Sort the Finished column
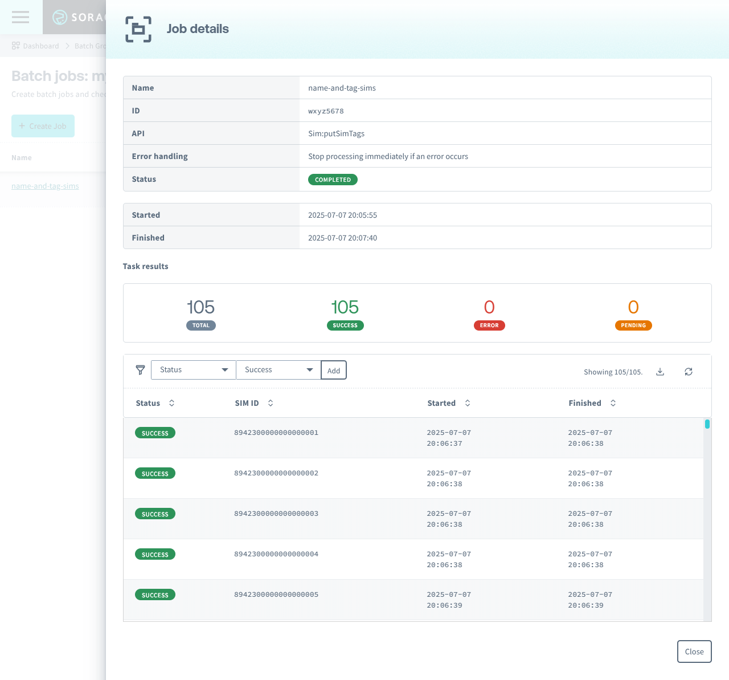 [613, 403]
